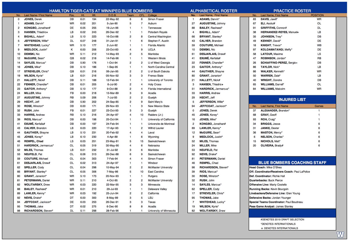Select the #DENOTES 2019 DRAFT SELECTION legend

point(282,219)
